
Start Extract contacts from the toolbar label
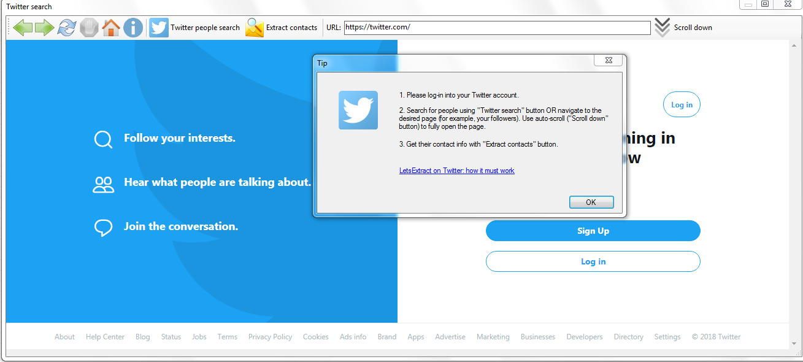[291, 28]
